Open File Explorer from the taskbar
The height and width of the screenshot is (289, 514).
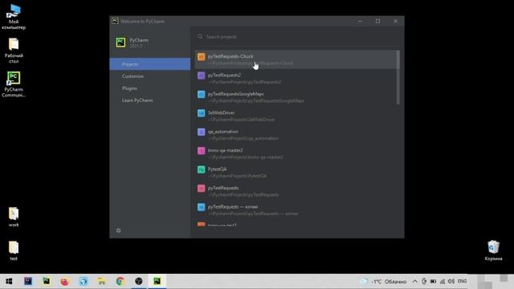tap(102, 281)
